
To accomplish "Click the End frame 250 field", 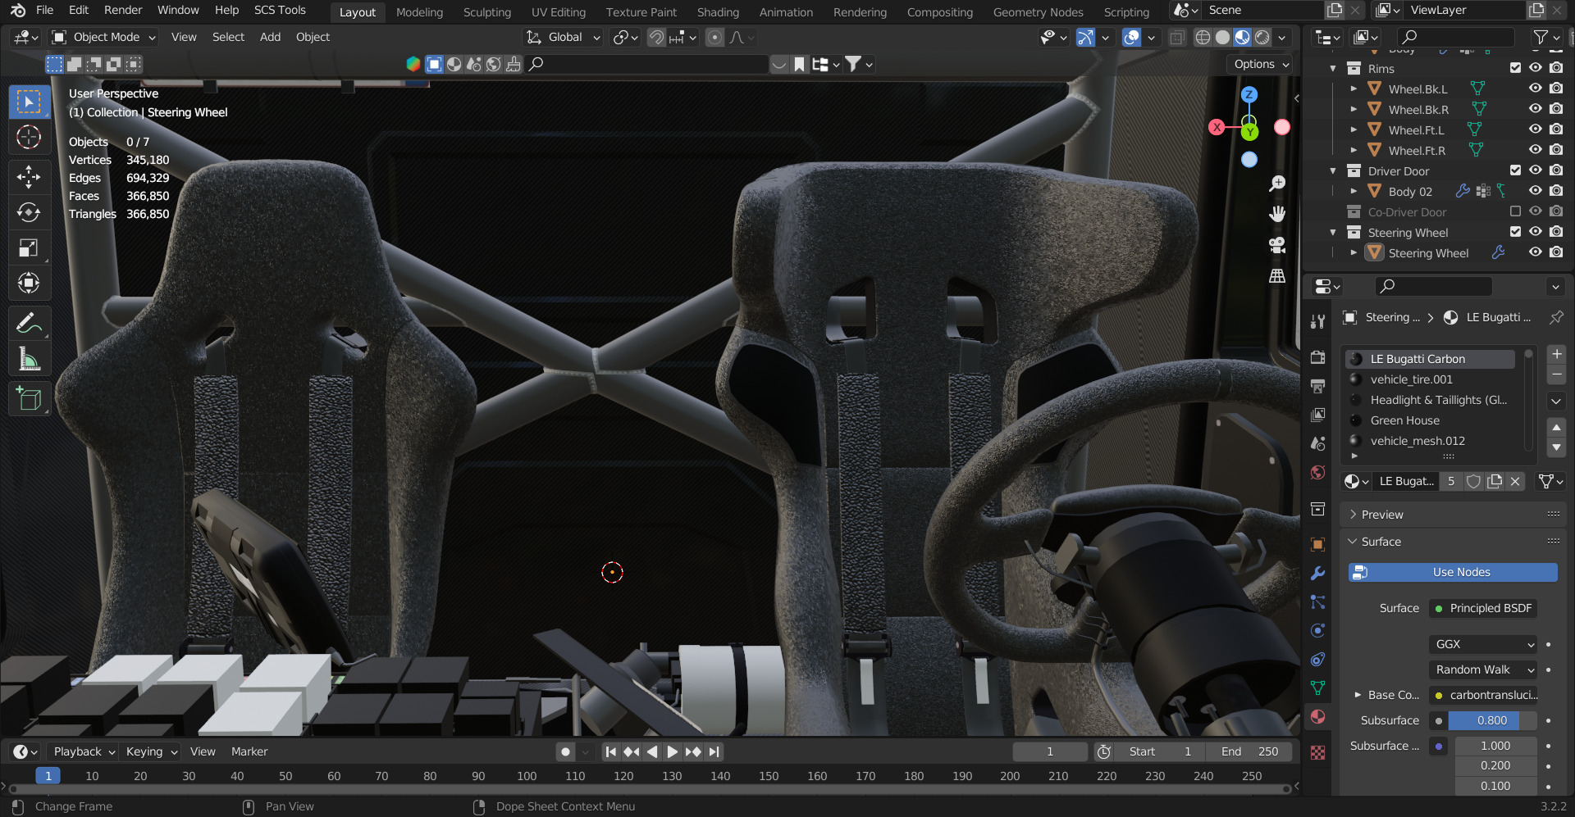I will click(x=1249, y=751).
